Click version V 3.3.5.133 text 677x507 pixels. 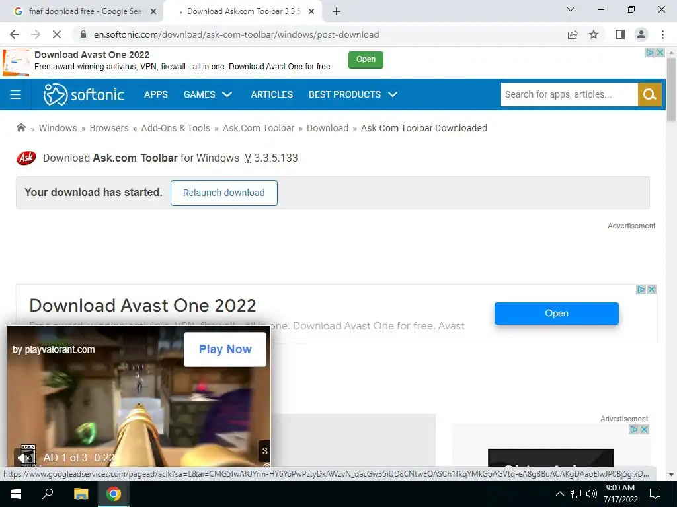coord(271,158)
